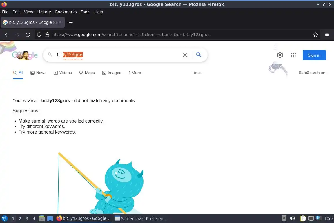Switch to Screensaver Preferences window in taskbar
The height and width of the screenshot is (223, 334).
point(141,219)
